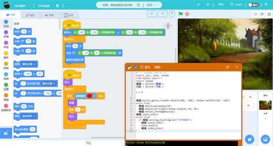Enter full screen stage mode
Image resolution: width=273 pixels, height=146 pixels.
[x=269, y=14]
